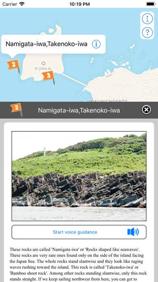Viewport: 158px width, 282px height.
Task: Tap the speaker icon for voice guidance
Action: (133, 232)
